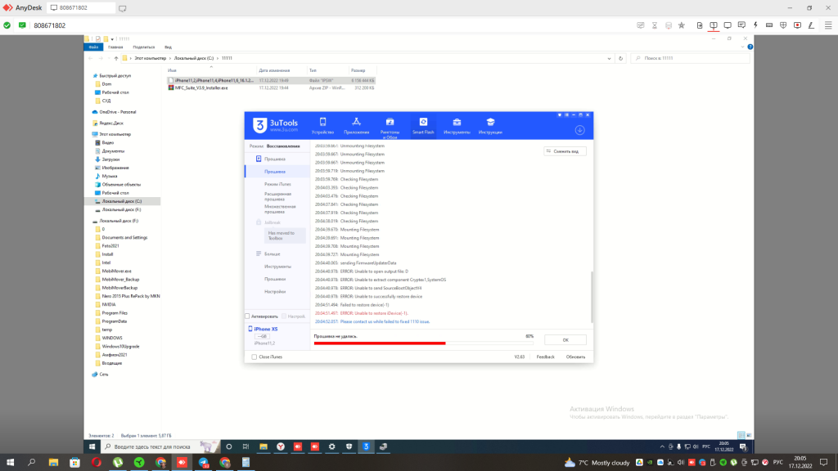Open the Приложения icon in 3uTools
Image resolution: width=838 pixels, height=471 pixels.
pyautogui.click(x=357, y=125)
